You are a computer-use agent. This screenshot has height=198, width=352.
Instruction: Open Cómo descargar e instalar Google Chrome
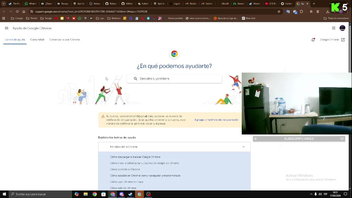(x=135, y=157)
